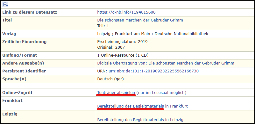Select the Verlag row label
The height and width of the screenshot is (124, 255).
(9, 34)
